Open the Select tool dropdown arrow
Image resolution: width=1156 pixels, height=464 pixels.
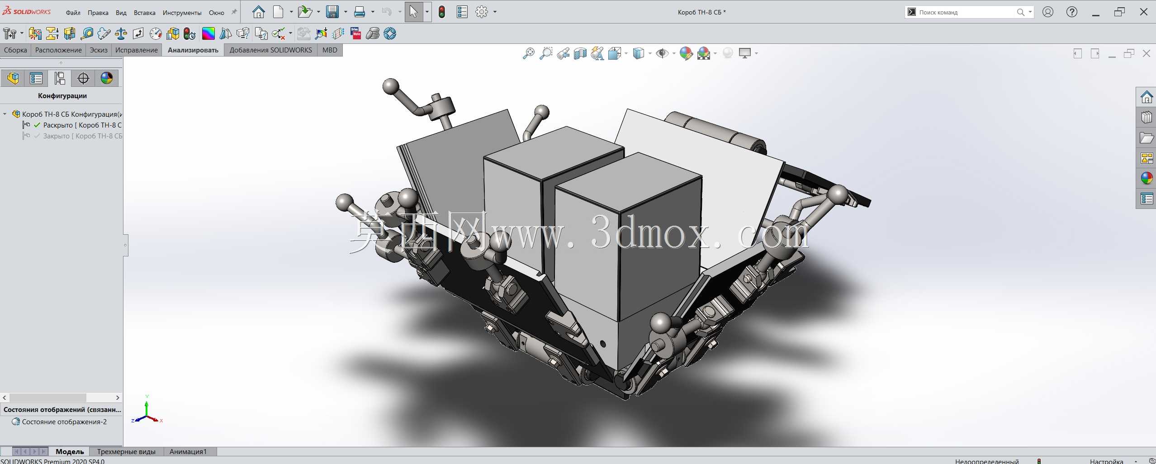tap(427, 12)
